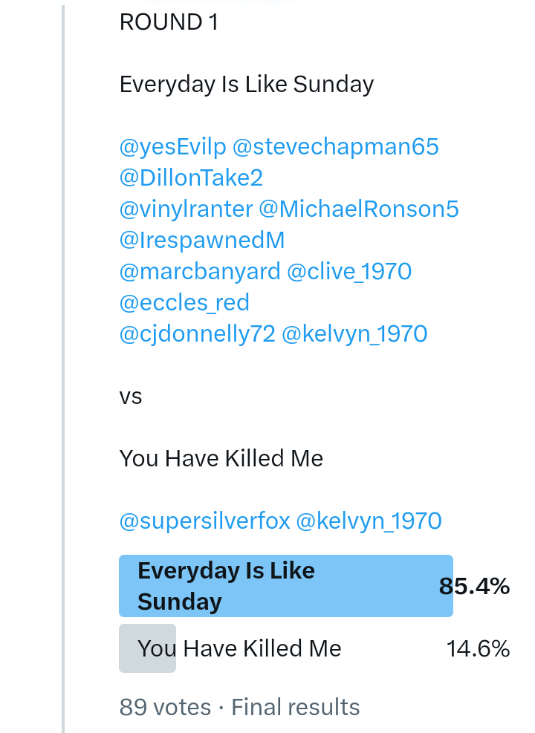
Task: Open the @IrespawnedM mention link
Action: (202, 241)
